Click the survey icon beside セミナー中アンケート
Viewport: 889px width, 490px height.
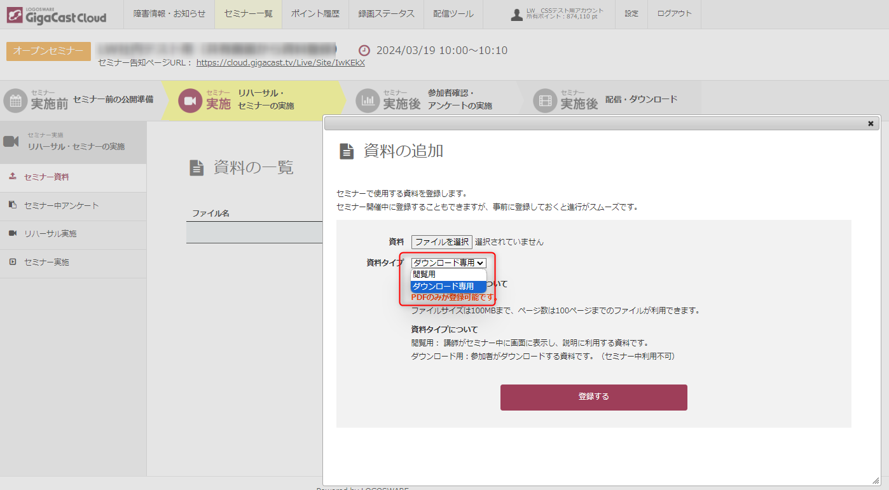(x=12, y=205)
